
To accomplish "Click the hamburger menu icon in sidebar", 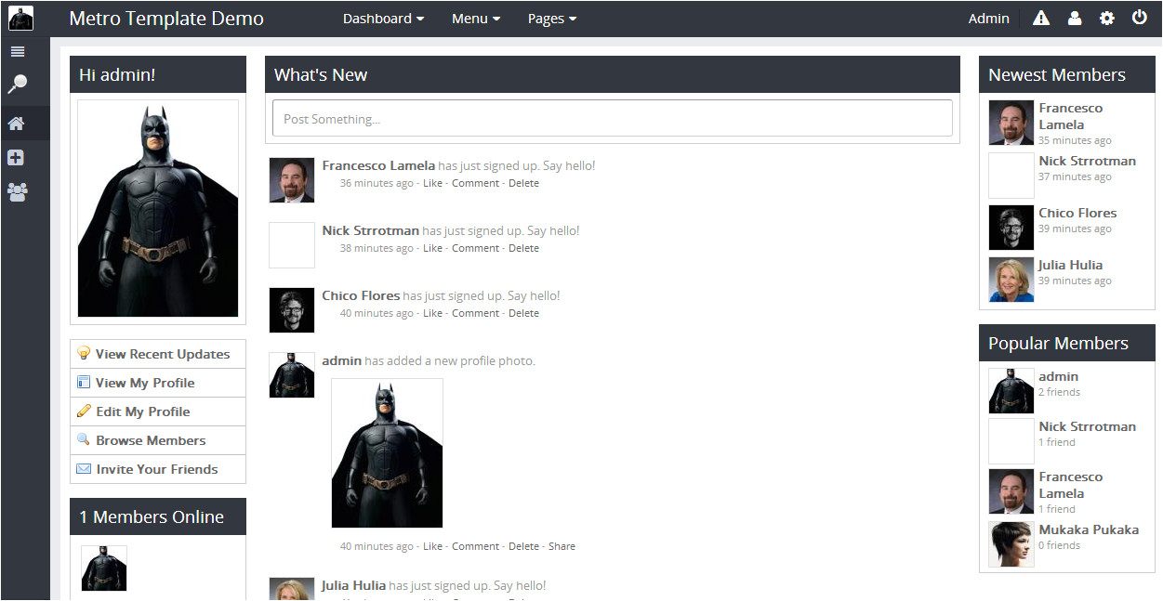I will pos(18,52).
